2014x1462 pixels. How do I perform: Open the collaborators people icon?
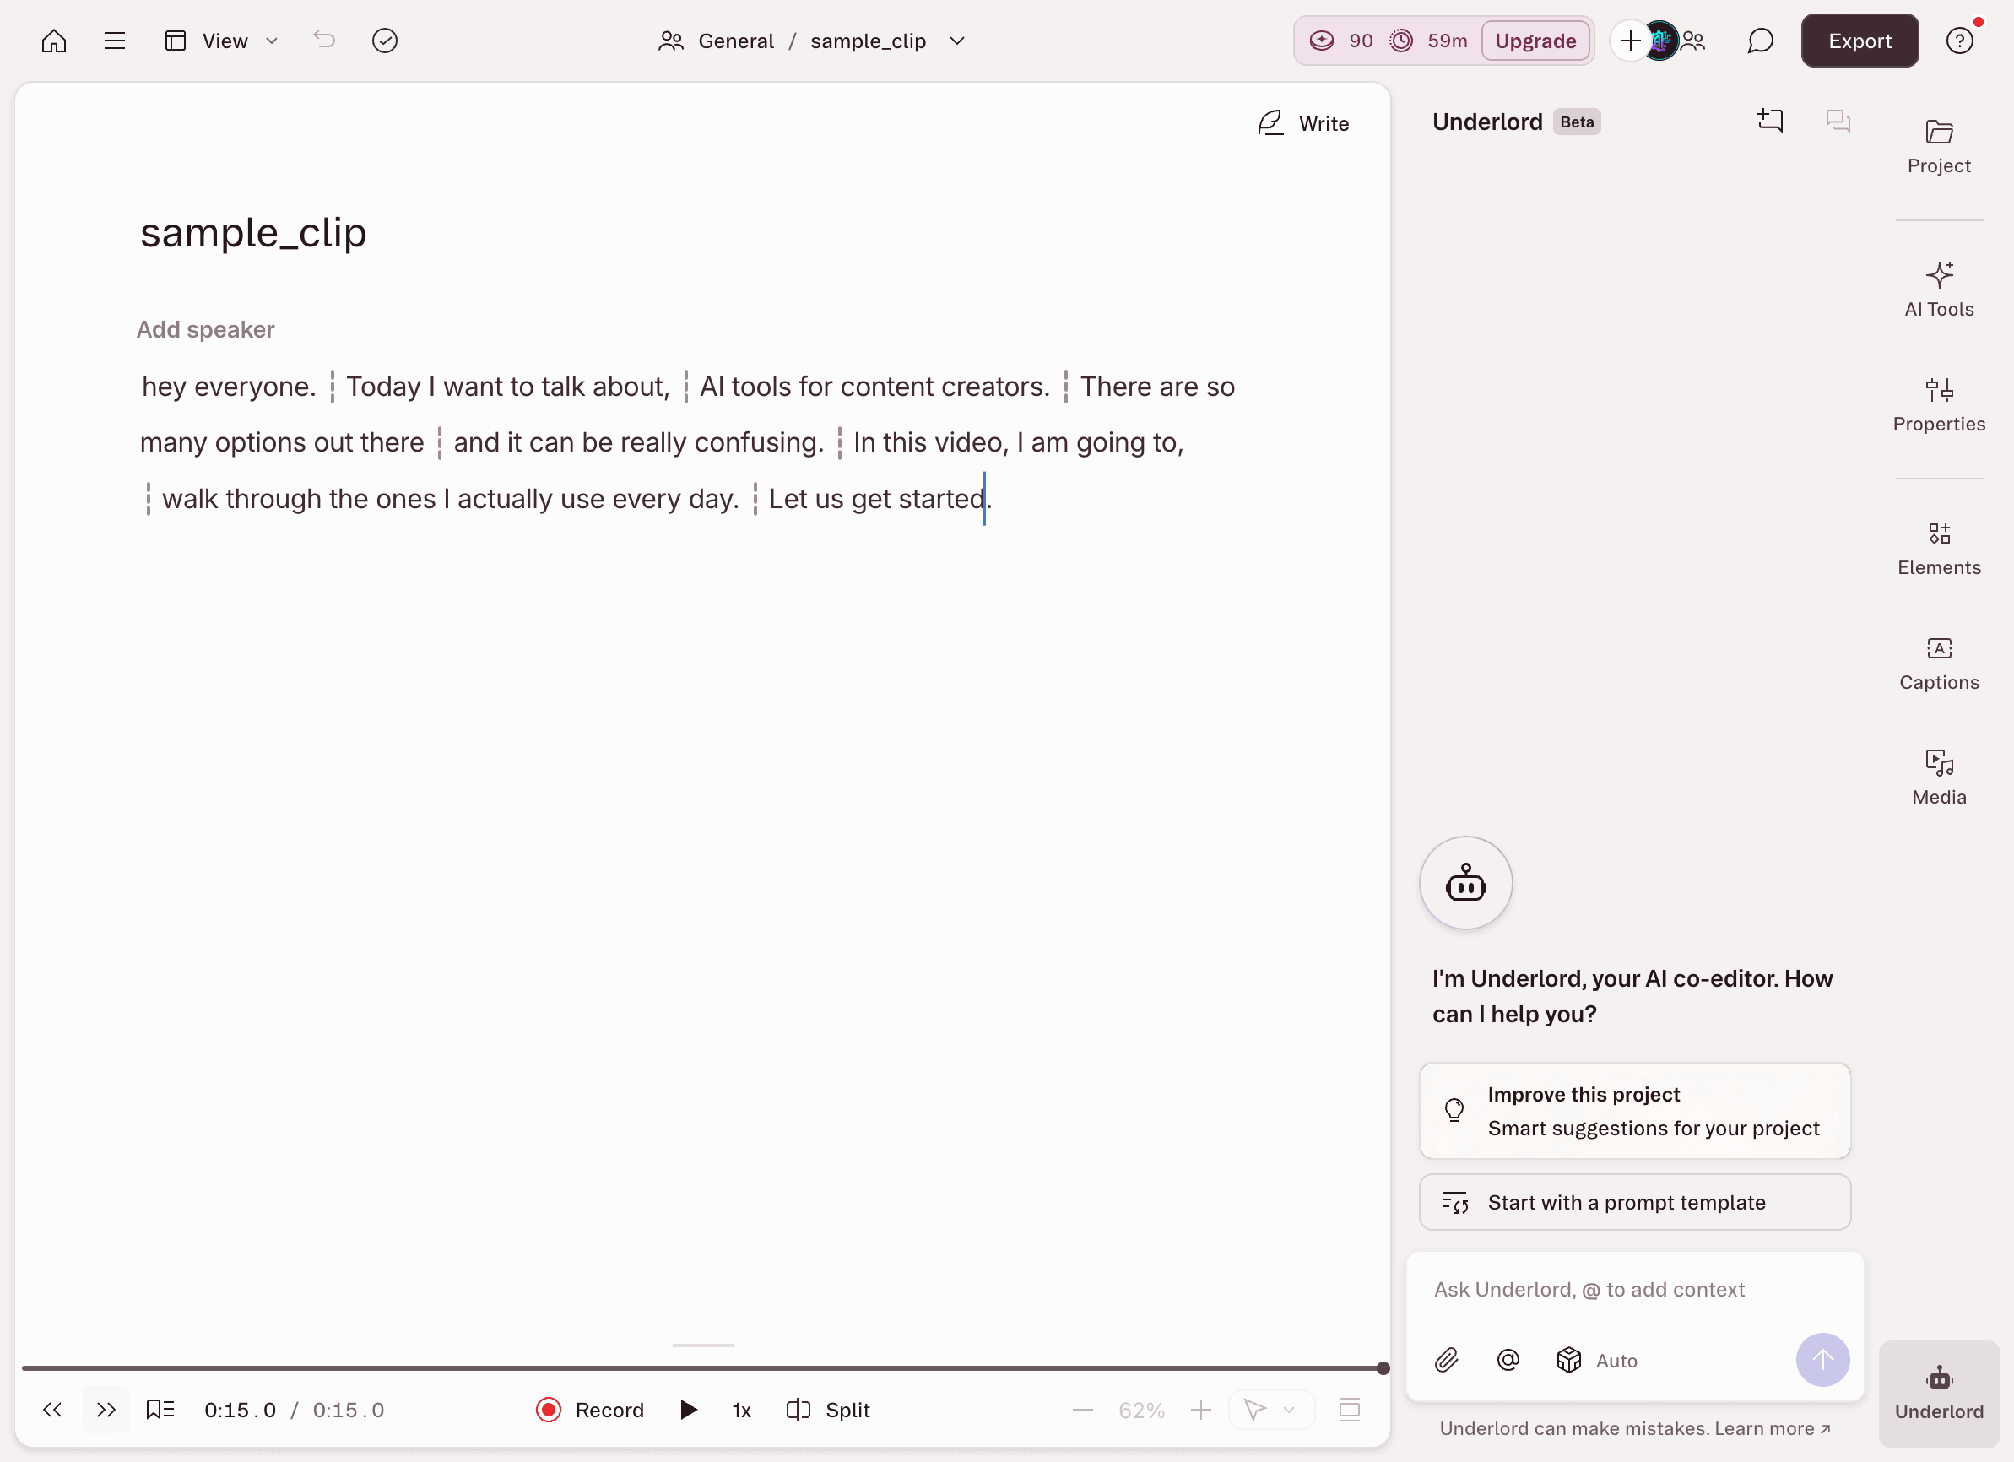1694,41
